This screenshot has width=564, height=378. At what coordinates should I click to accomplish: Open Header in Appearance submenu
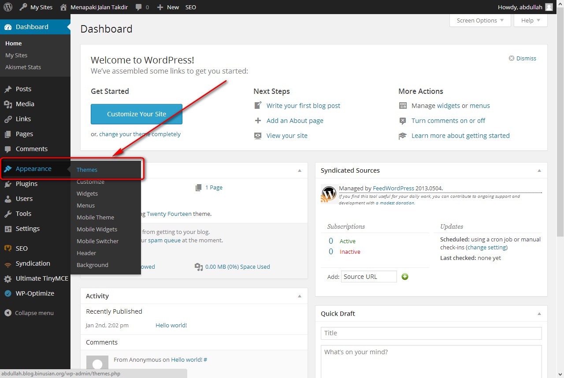(x=86, y=253)
